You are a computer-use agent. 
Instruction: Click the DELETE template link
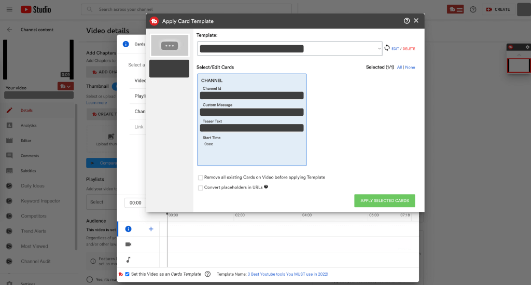pyautogui.click(x=409, y=49)
